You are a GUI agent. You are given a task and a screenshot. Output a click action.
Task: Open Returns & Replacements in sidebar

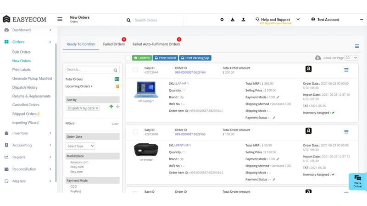pos(31,96)
